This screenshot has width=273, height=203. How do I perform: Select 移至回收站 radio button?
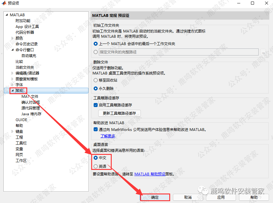[x=95, y=80]
